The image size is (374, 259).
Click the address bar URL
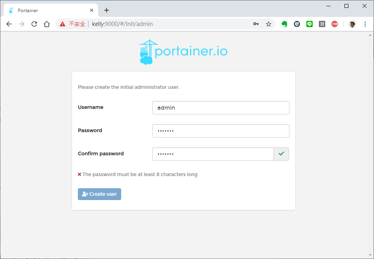click(x=122, y=24)
